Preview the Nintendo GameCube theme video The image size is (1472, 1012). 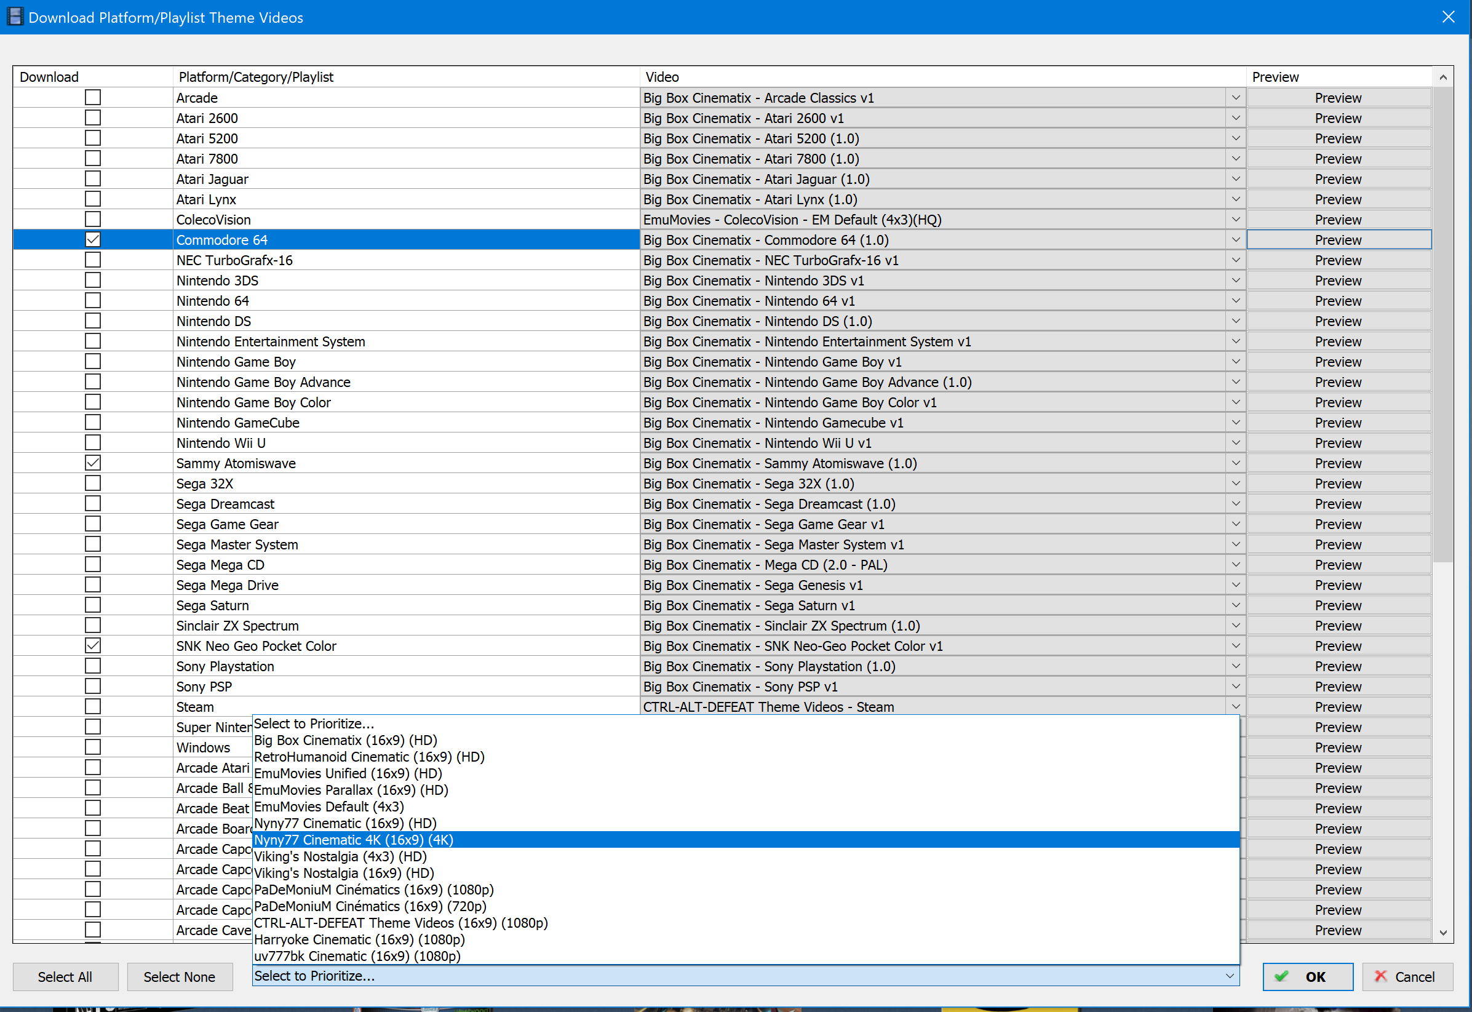click(1339, 422)
